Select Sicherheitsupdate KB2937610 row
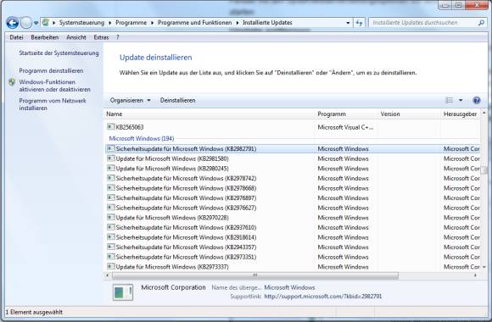This screenshot has width=492, height=322. pos(293,227)
